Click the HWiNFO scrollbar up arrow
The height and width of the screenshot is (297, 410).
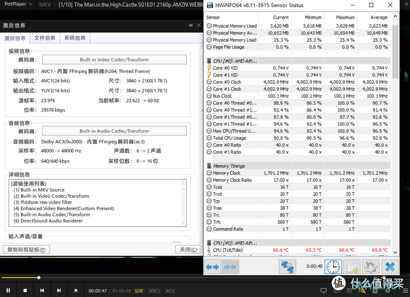(x=395, y=16)
